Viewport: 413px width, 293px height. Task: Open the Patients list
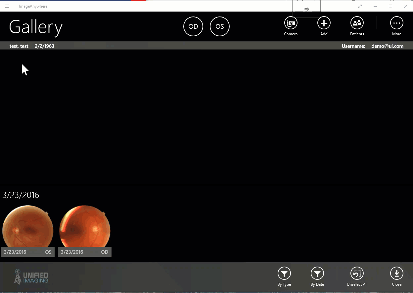357,23
